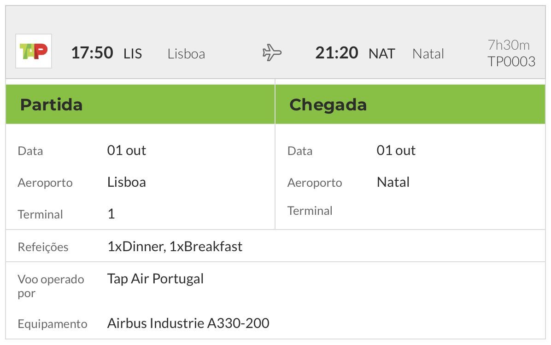Click the airplane icon between the two cities
This screenshot has width=551, height=345.
(x=272, y=52)
